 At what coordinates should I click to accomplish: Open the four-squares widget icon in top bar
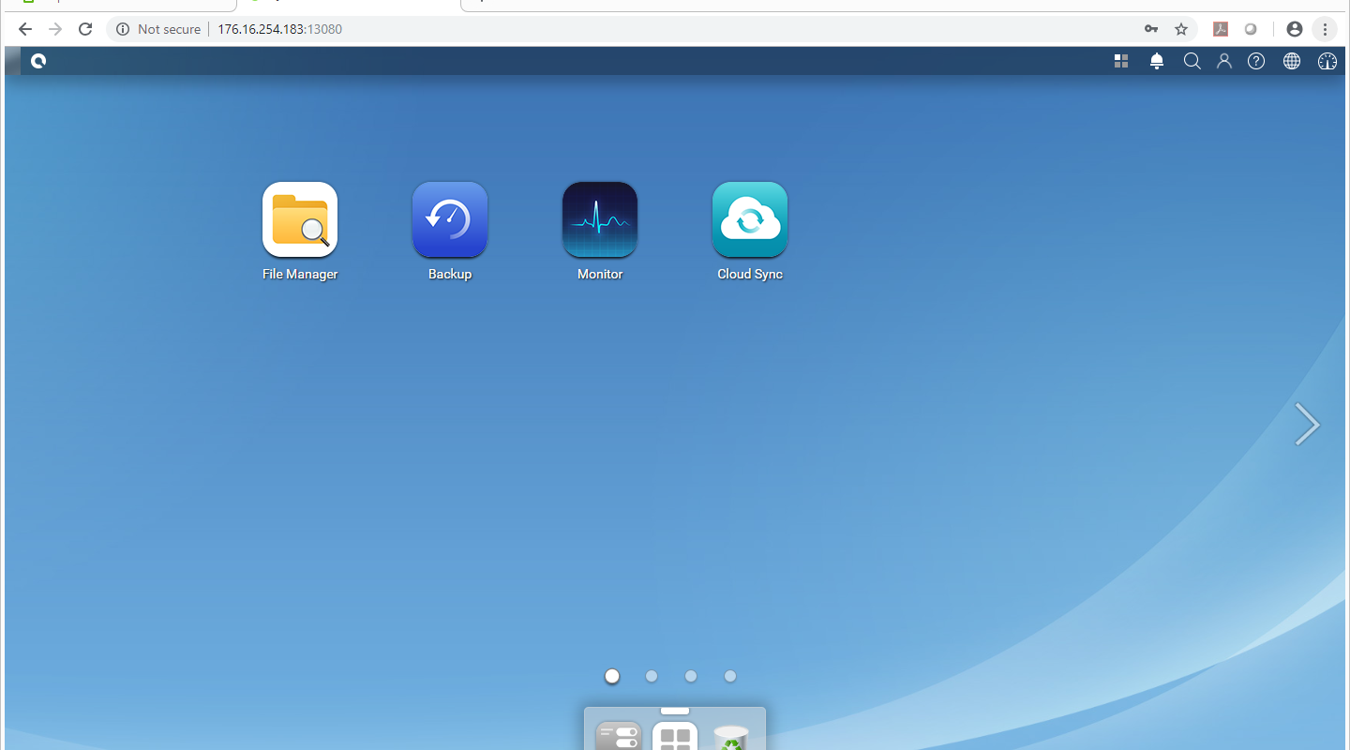(1121, 61)
